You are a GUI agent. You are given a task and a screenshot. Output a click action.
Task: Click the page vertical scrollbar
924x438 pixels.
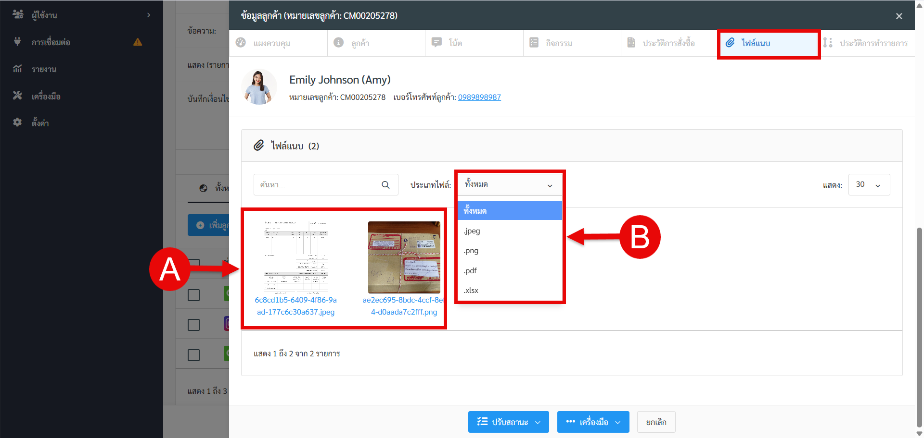pos(919,327)
